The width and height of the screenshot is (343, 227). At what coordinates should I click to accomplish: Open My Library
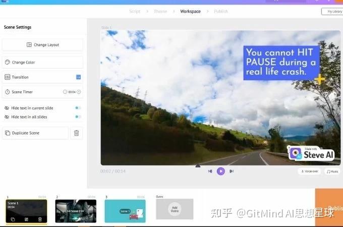pyautogui.click(x=332, y=12)
